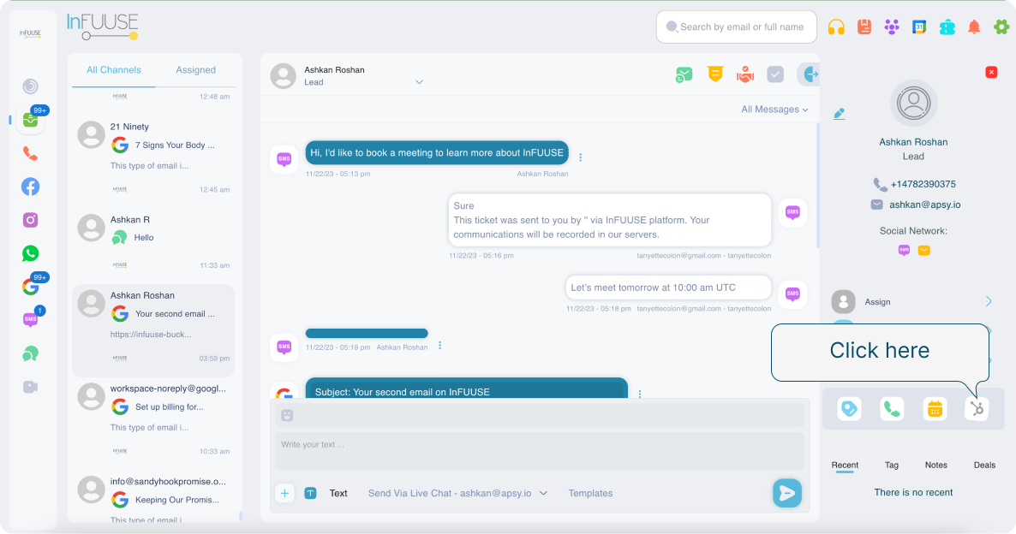Open the live chat channel in sidebar
This screenshot has width=1016, height=534.
[30, 353]
